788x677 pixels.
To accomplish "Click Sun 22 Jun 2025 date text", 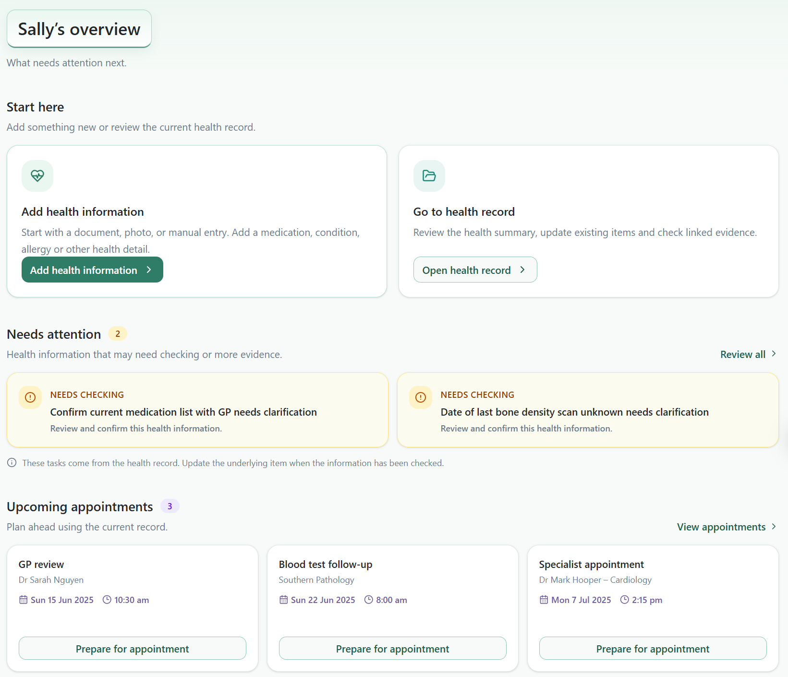I will point(323,600).
